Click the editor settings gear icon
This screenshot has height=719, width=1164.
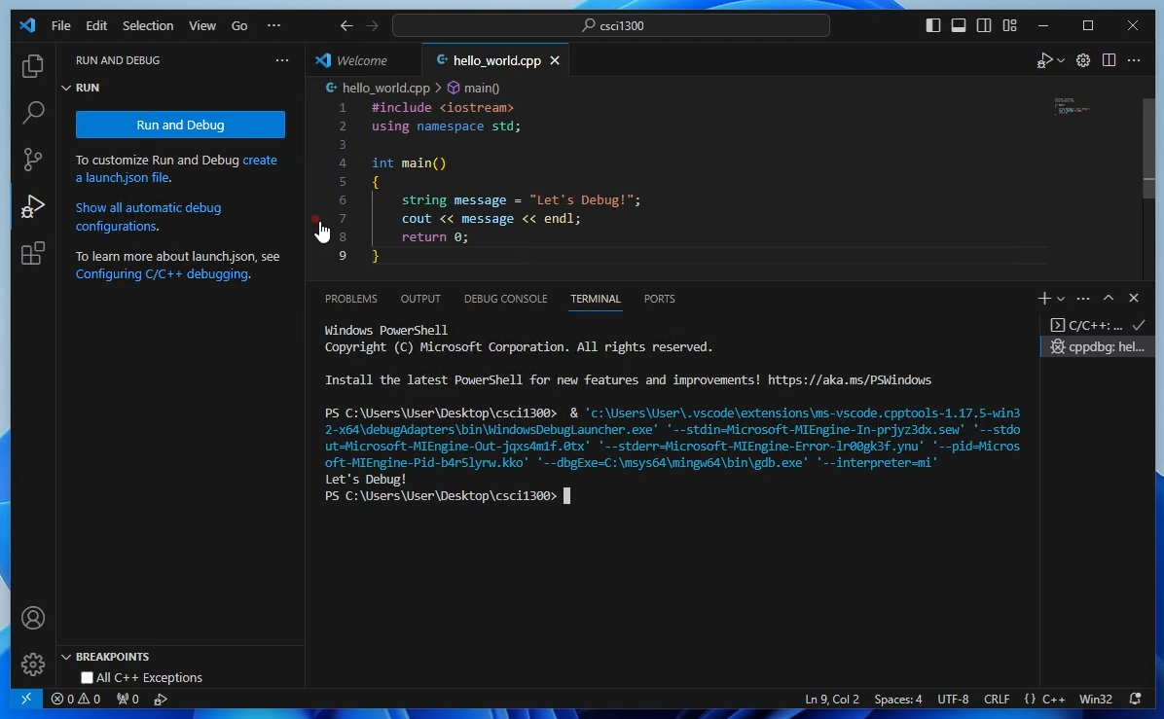[1083, 61]
